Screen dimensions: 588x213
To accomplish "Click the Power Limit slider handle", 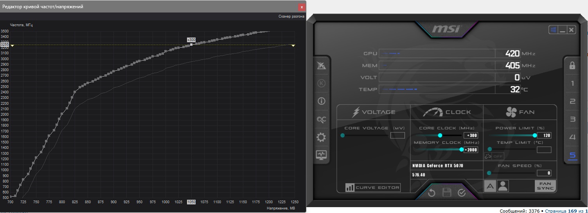I will (535, 135).
